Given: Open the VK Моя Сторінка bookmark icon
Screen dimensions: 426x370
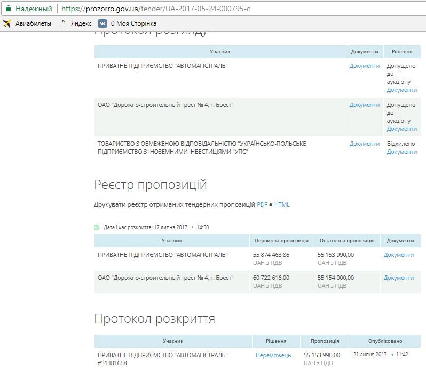Looking at the screenshot, I should [102, 23].
